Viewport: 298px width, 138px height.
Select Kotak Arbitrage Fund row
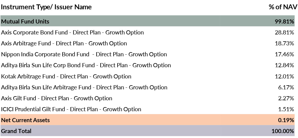click(x=66, y=77)
